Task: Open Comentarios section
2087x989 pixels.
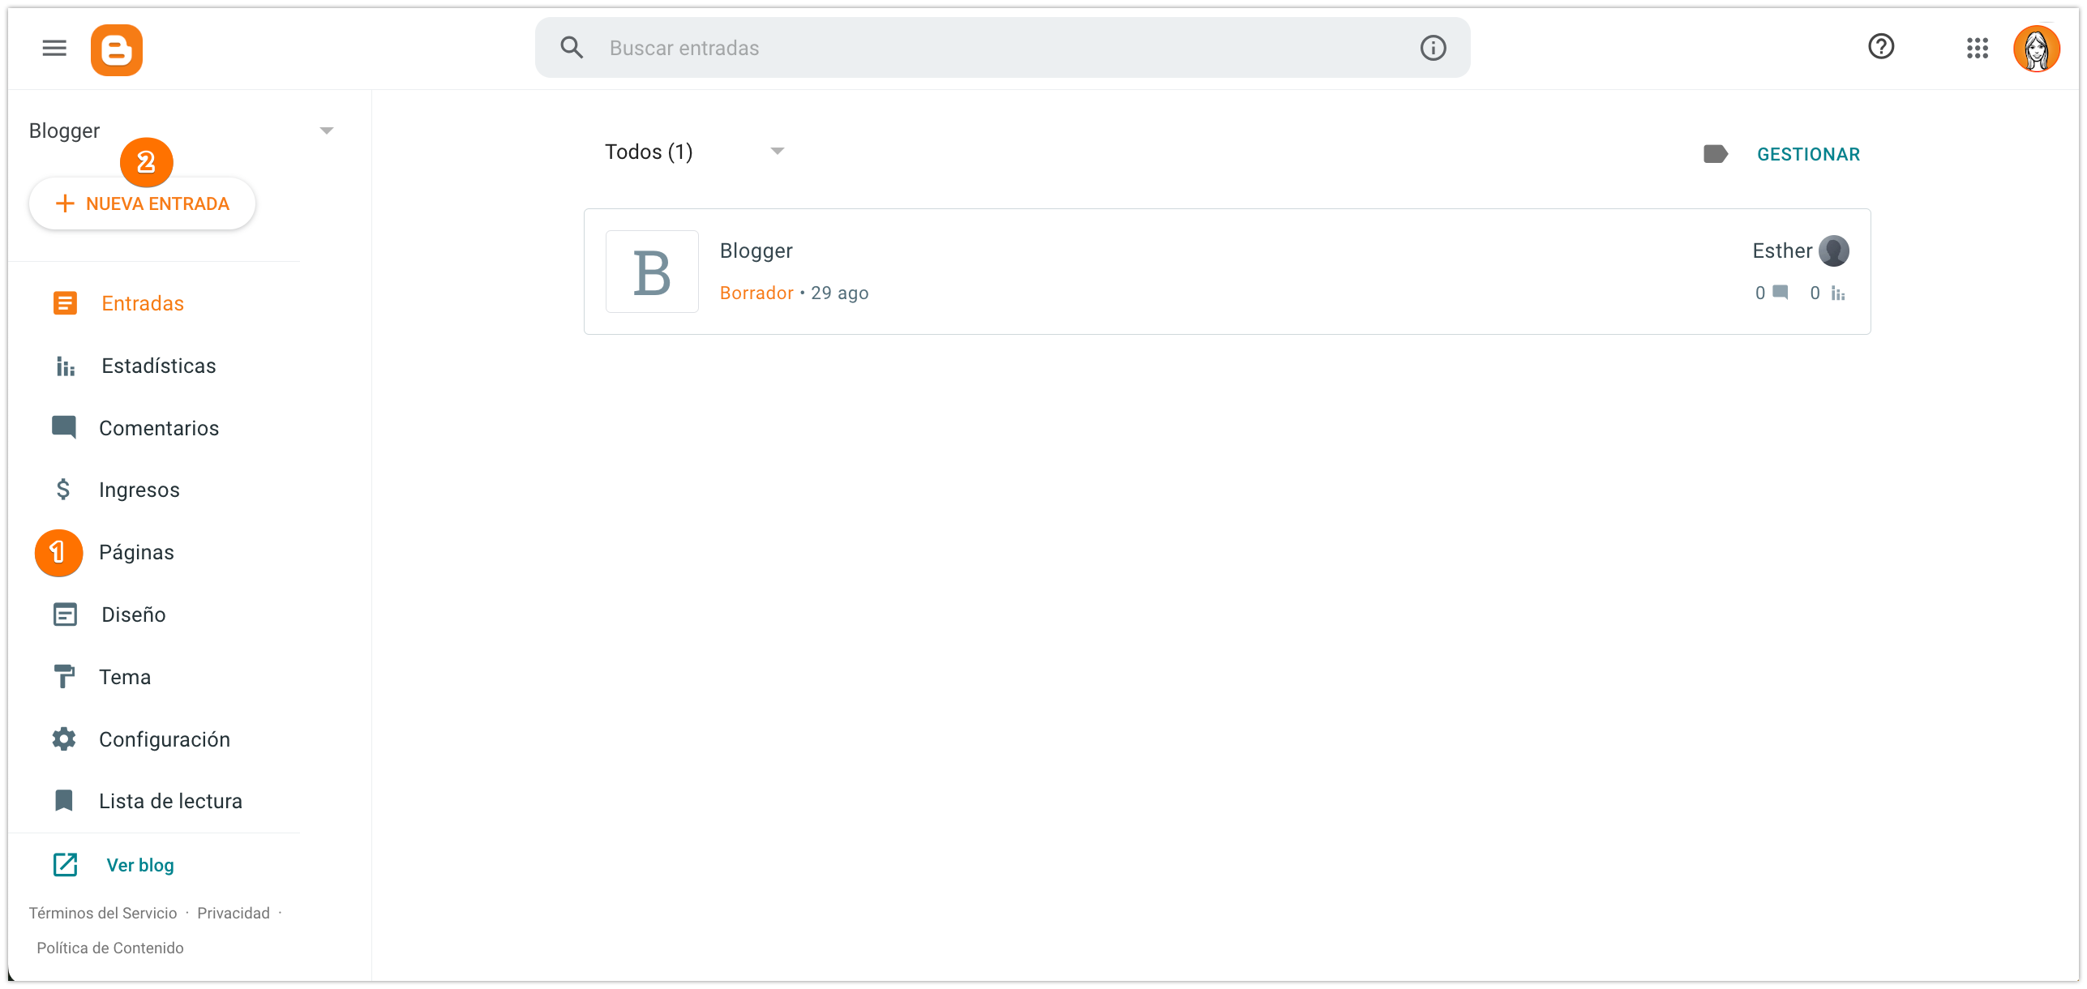Action: 158,428
